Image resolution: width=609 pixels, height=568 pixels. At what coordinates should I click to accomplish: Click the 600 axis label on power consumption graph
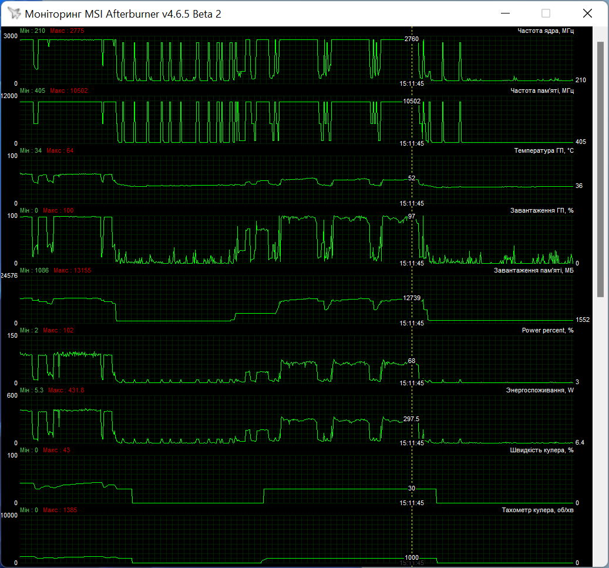[12, 395]
